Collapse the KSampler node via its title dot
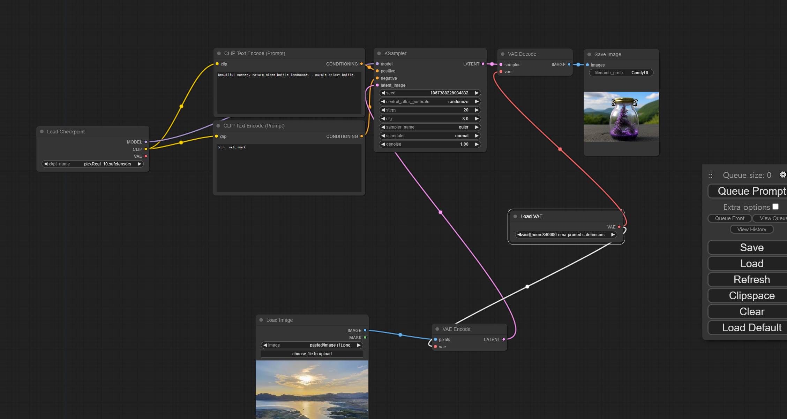 (x=379, y=53)
